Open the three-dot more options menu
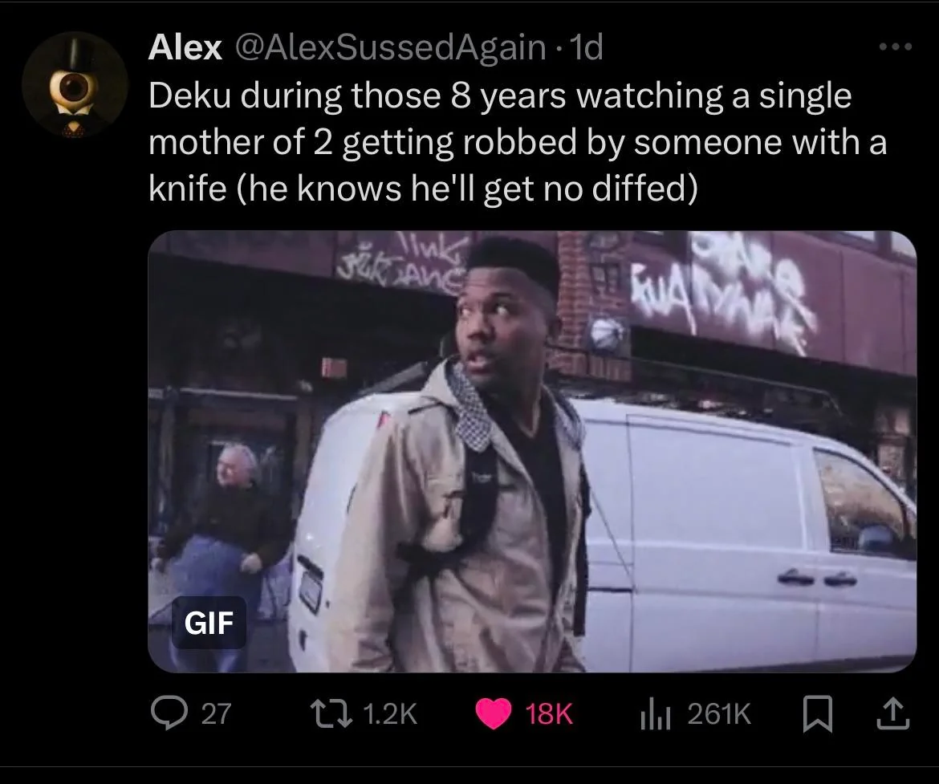Viewport: 939px width, 784px height. (x=896, y=46)
